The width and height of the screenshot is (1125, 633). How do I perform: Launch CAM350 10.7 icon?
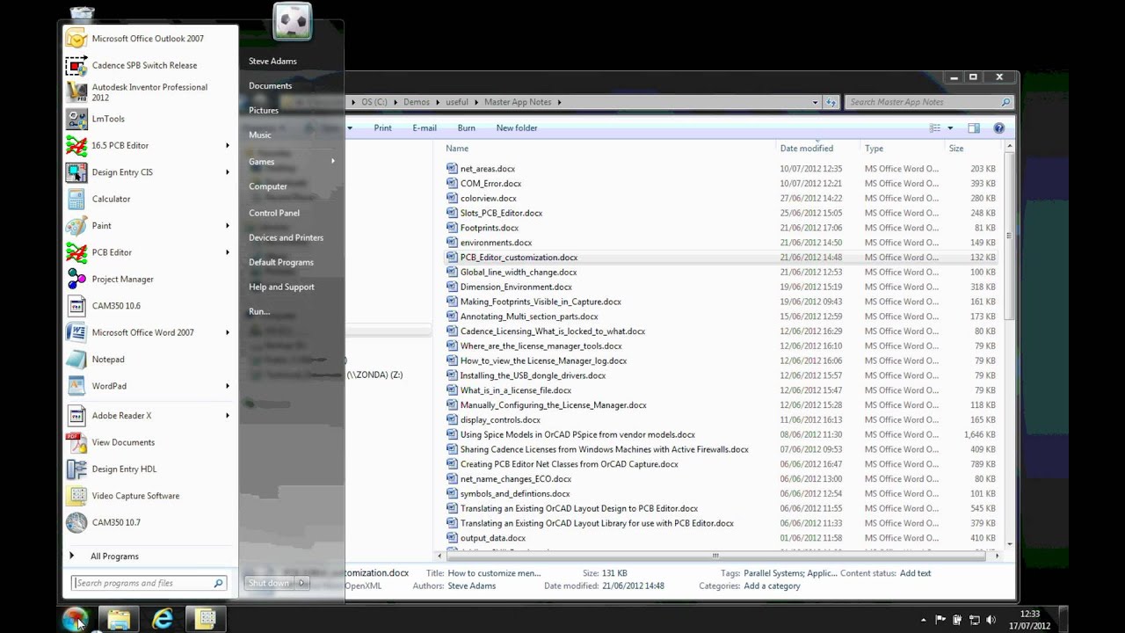click(77, 522)
